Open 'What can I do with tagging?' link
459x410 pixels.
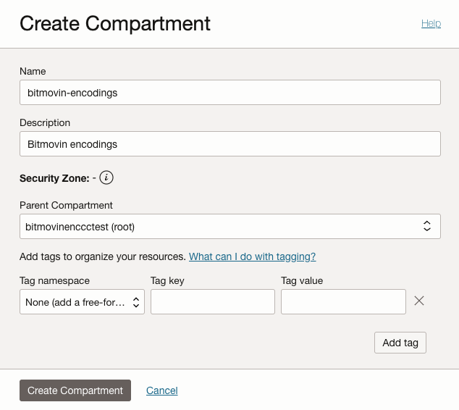(x=252, y=256)
